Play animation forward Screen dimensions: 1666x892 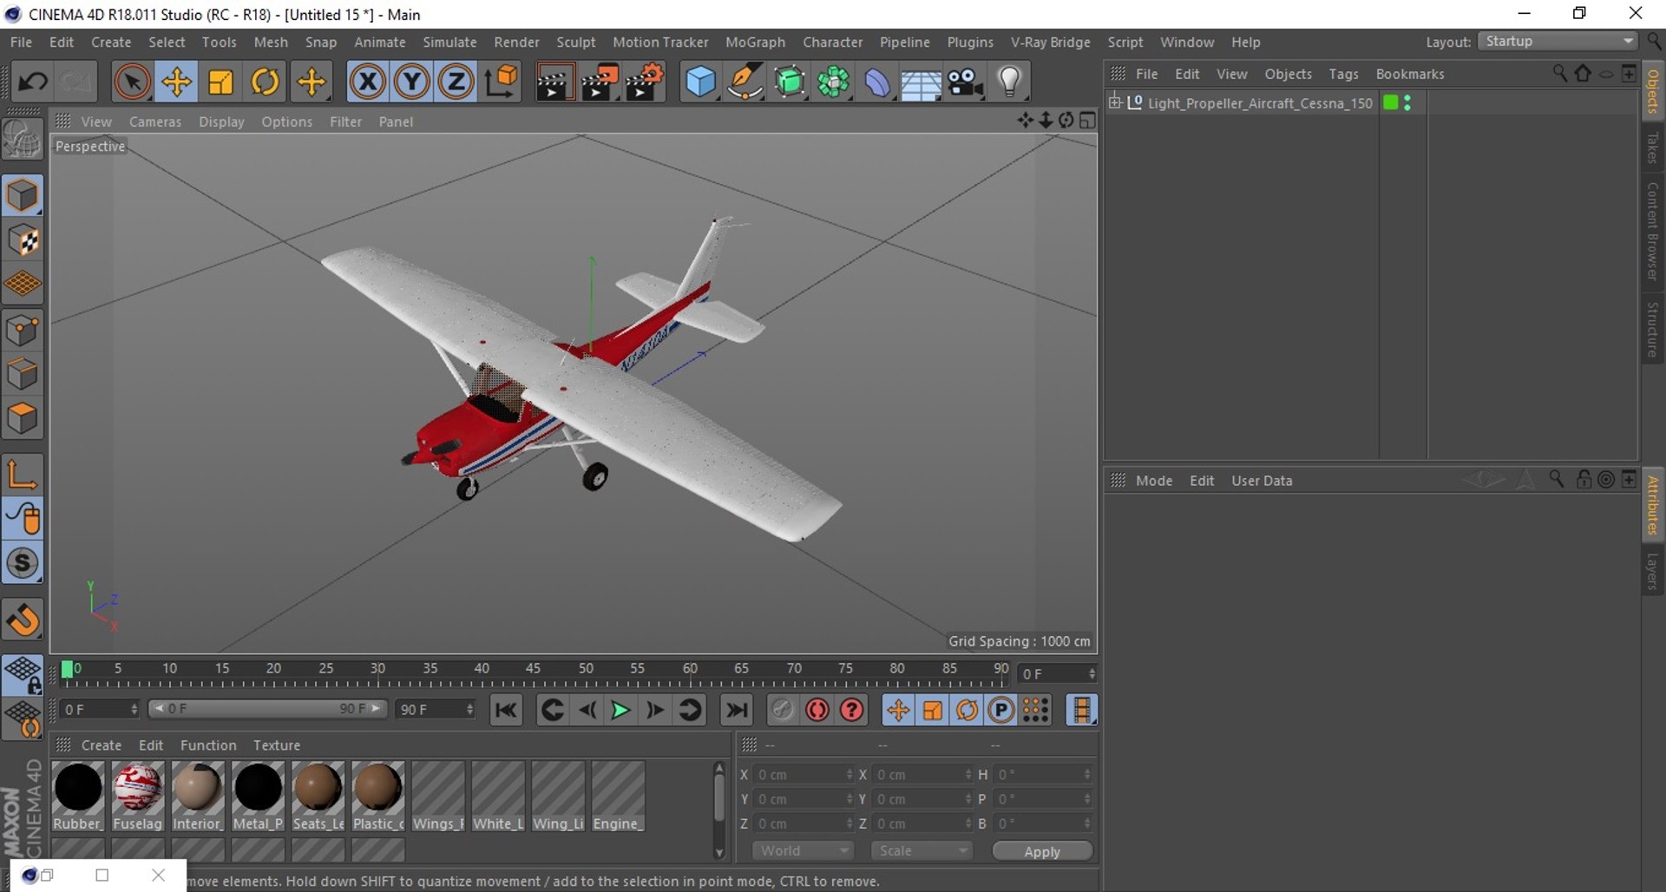tap(620, 711)
